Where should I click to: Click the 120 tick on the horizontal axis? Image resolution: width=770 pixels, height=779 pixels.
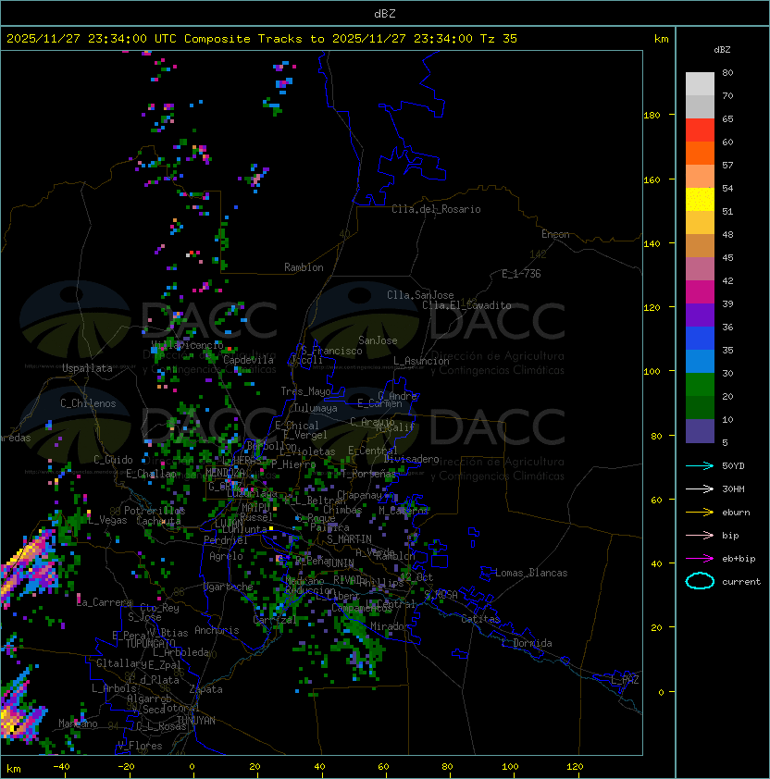[x=575, y=767]
